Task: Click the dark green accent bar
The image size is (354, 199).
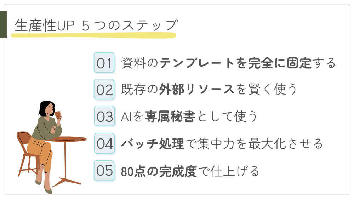Action: click(4, 24)
